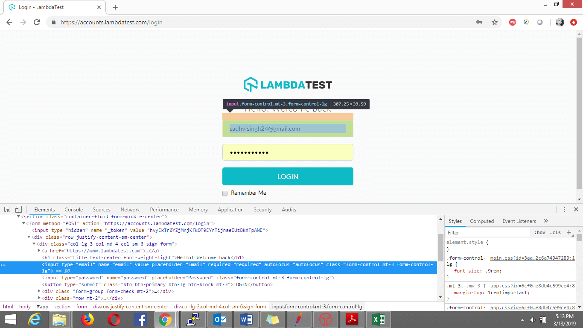Screen dimensions: 583x328
Task: Open DevTools customize three-dot menu
Action: (x=564, y=209)
